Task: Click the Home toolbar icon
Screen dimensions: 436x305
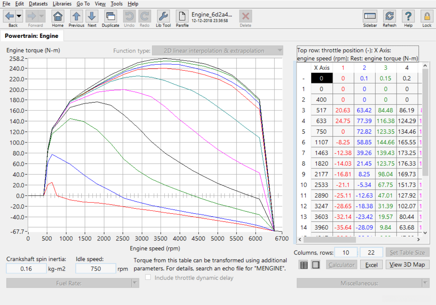Action: coord(58,16)
